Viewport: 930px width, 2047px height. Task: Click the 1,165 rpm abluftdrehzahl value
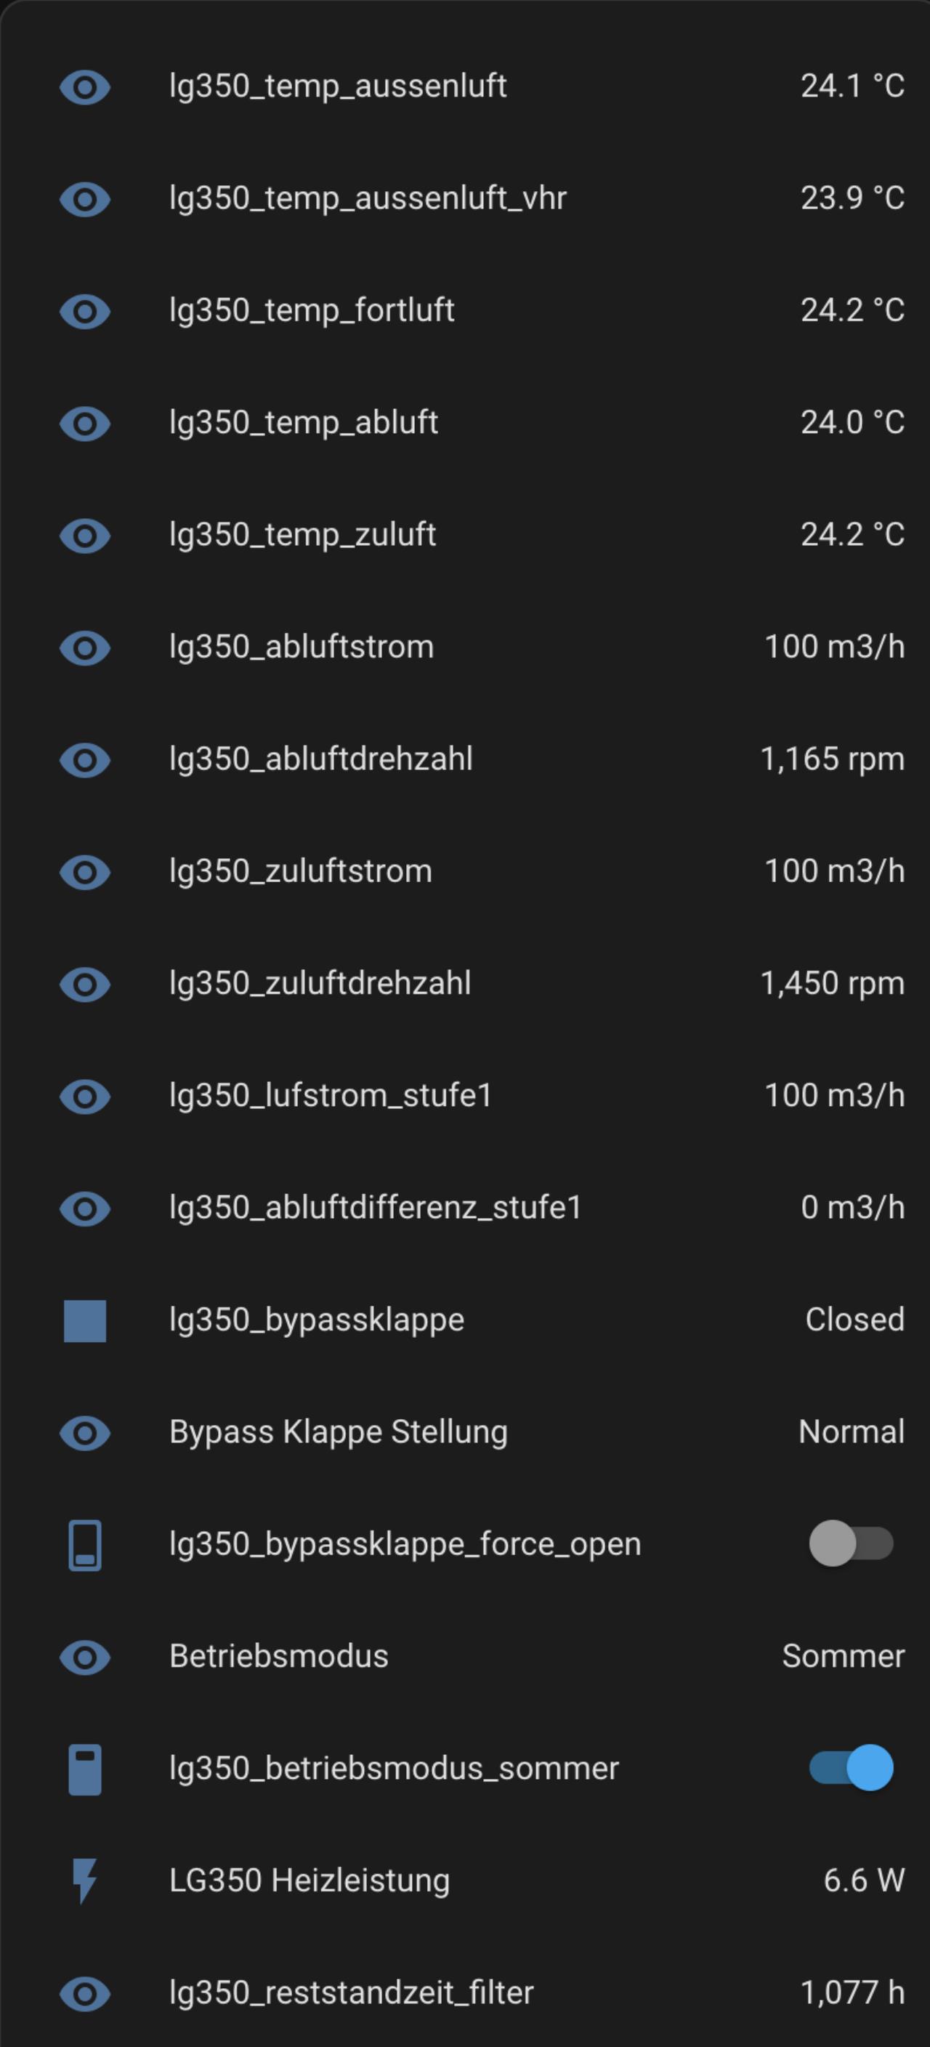(x=832, y=759)
